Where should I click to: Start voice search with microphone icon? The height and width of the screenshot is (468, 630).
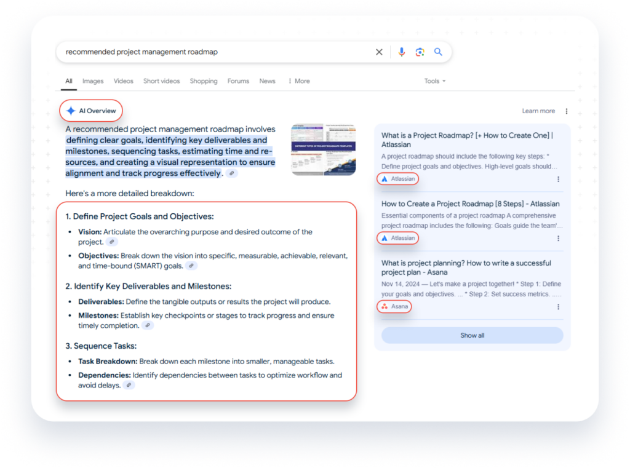tap(401, 52)
